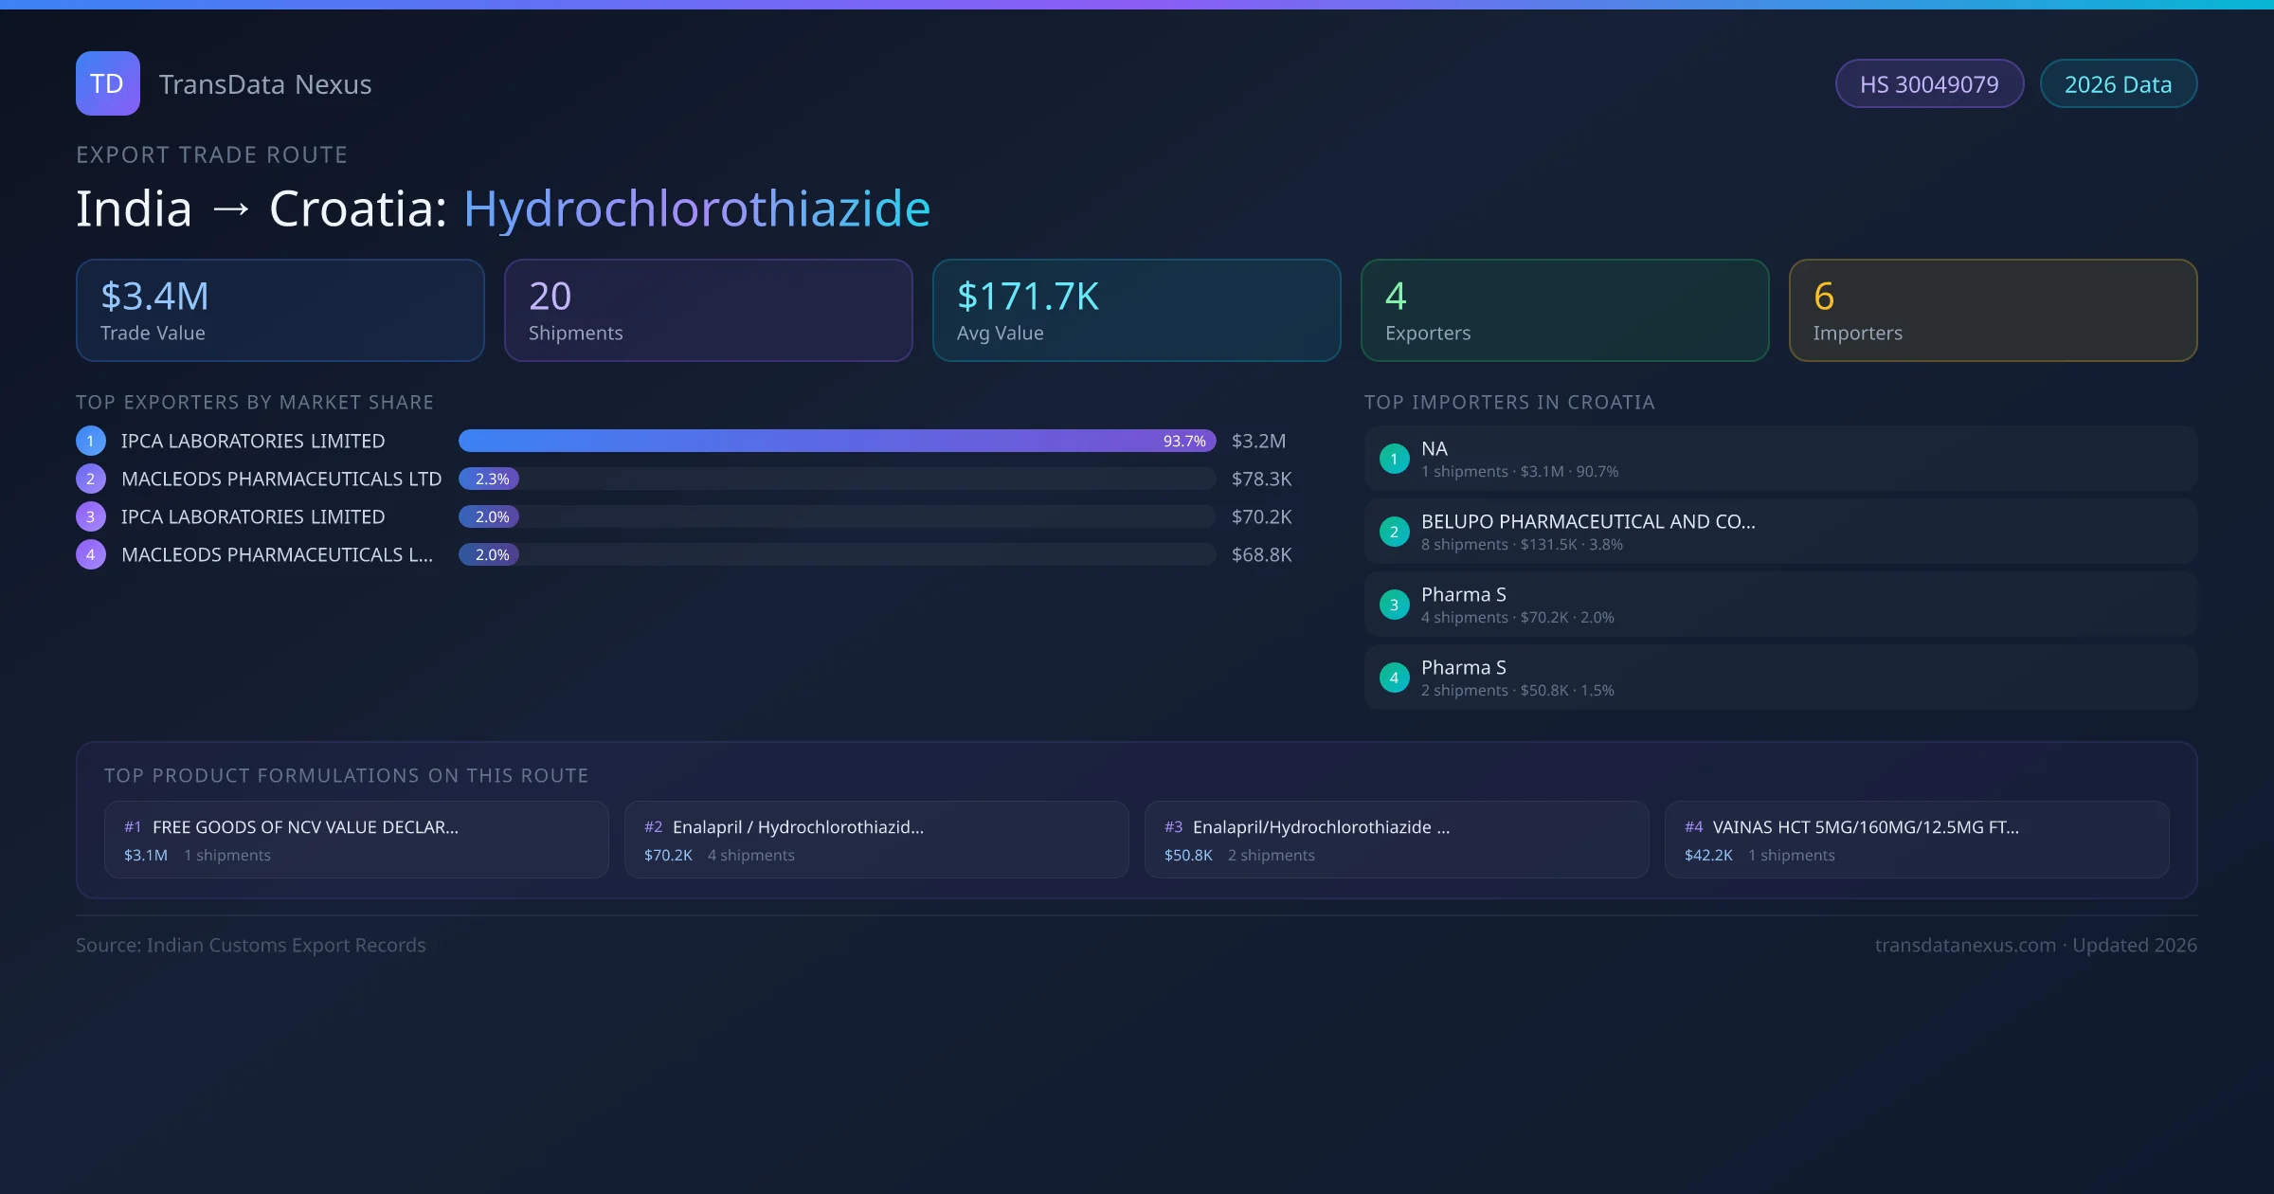Image resolution: width=2274 pixels, height=1194 pixels.
Task: Open the VAINAS HCT 5MG/160MG/12.5MG card
Action: (1916, 840)
